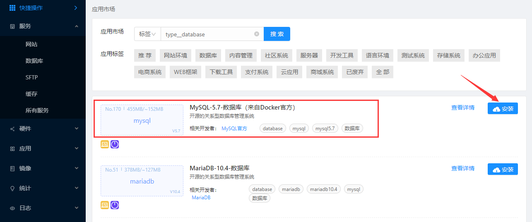Expand the 硬件 sidebar section

76,129
